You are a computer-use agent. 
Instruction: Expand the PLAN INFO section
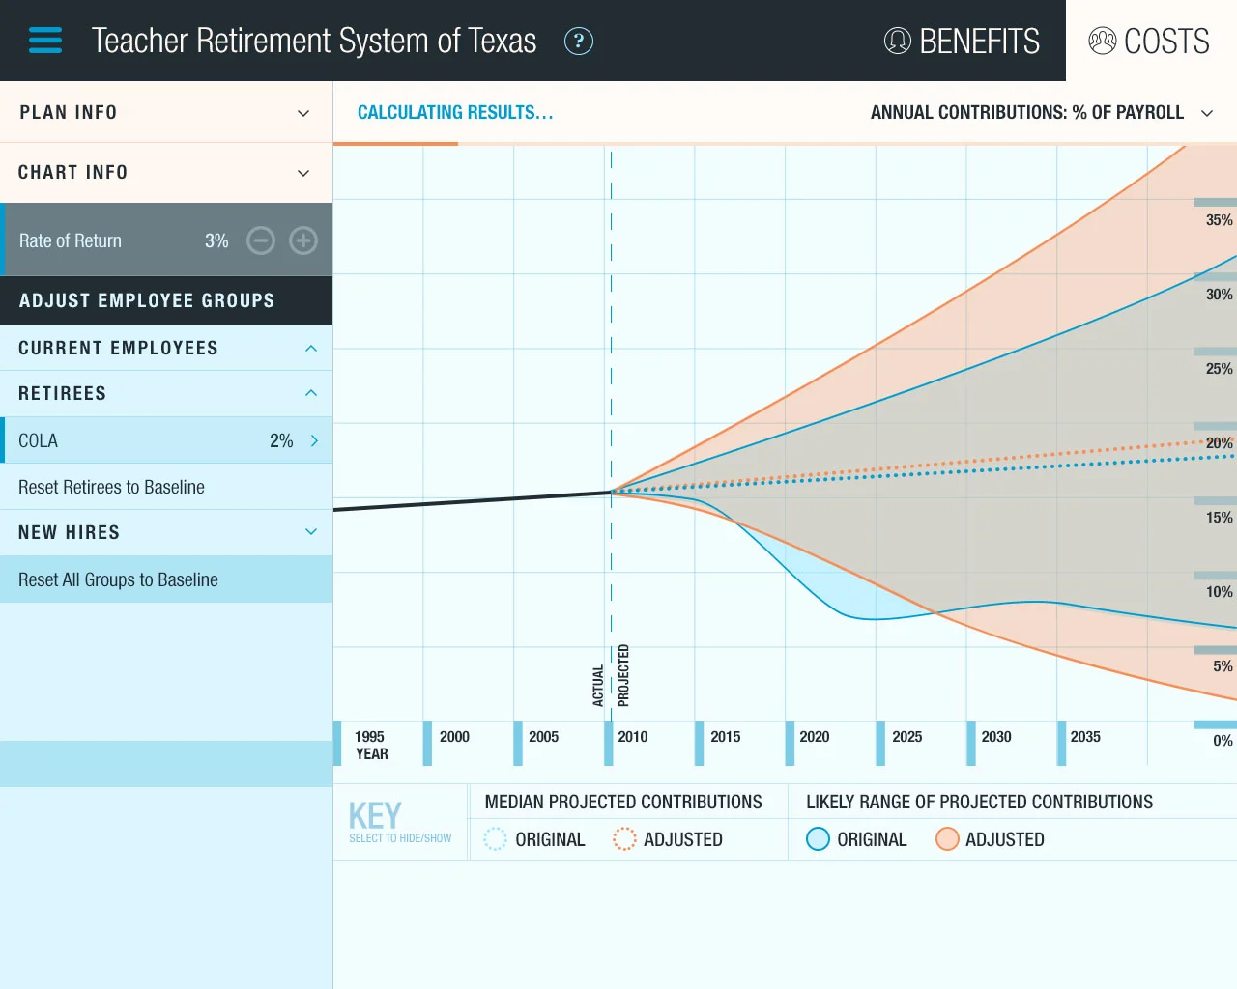point(166,112)
